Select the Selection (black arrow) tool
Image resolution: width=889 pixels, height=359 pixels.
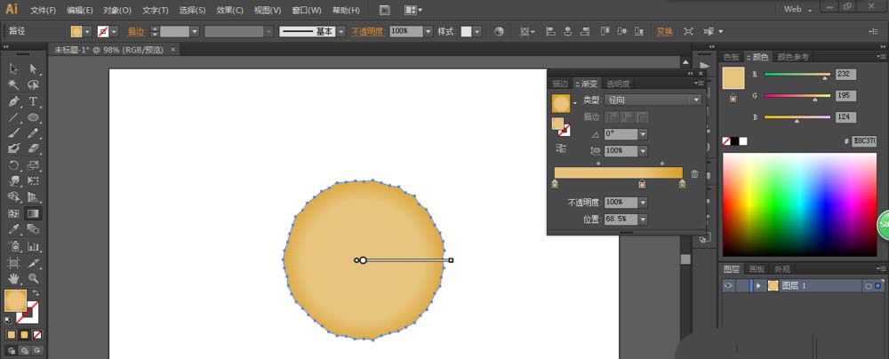pos(14,69)
